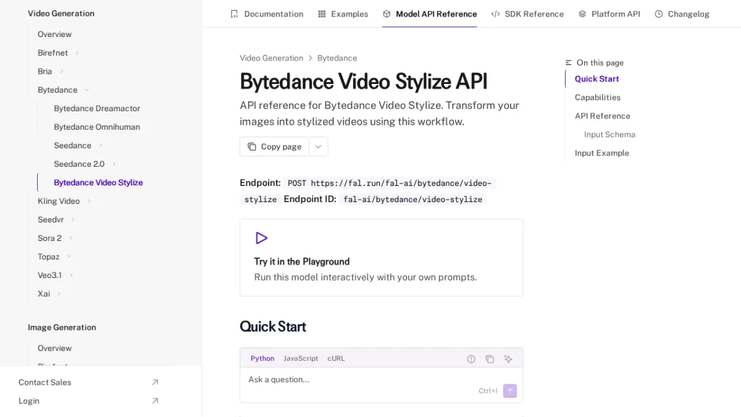This screenshot has height=417, width=741.
Task: Open the Examples tab
Action: [x=343, y=14]
